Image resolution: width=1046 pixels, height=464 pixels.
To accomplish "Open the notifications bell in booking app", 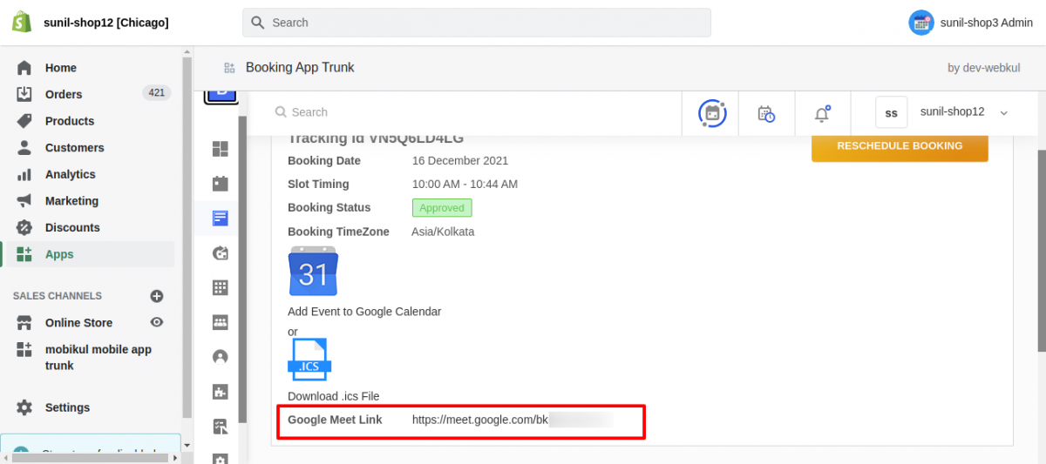I will [822, 113].
